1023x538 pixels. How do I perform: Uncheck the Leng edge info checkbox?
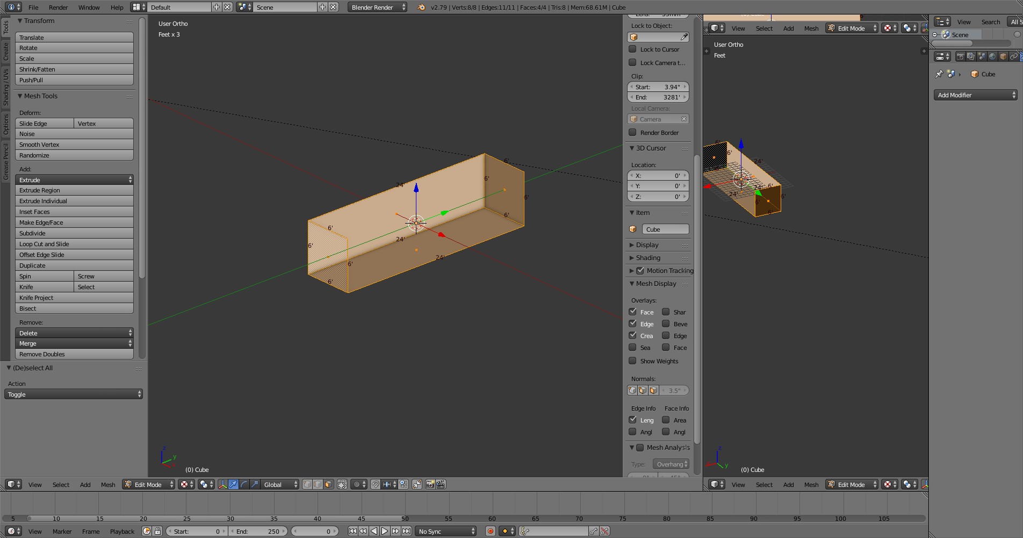pos(632,420)
